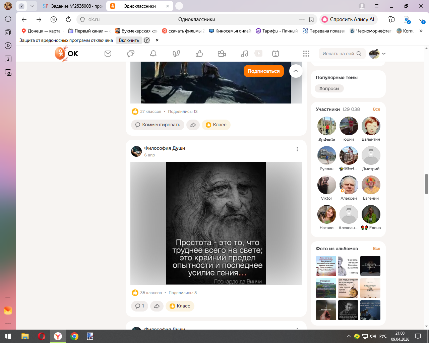Open the mail icon in browser sidebar
Image resolution: width=429 pixels, height=343 pixels.
point(8,311)
